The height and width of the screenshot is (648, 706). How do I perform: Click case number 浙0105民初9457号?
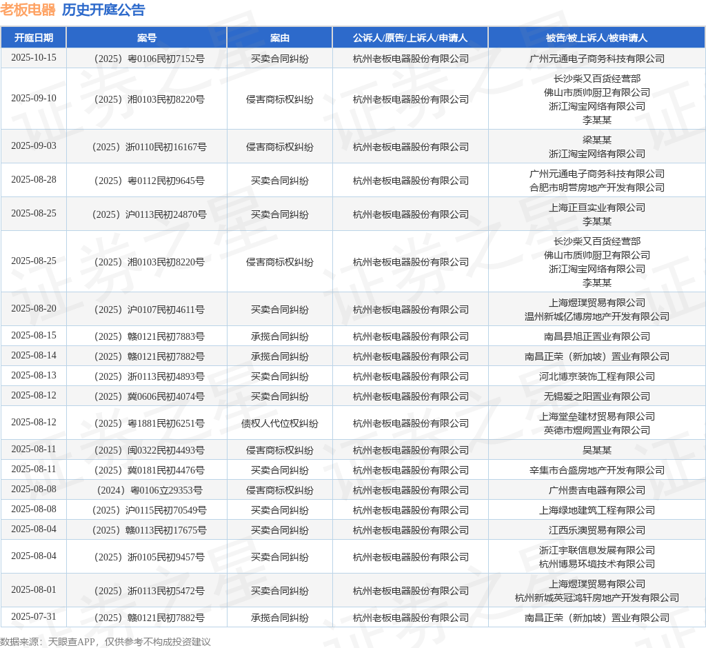click(x=150, y=557)
